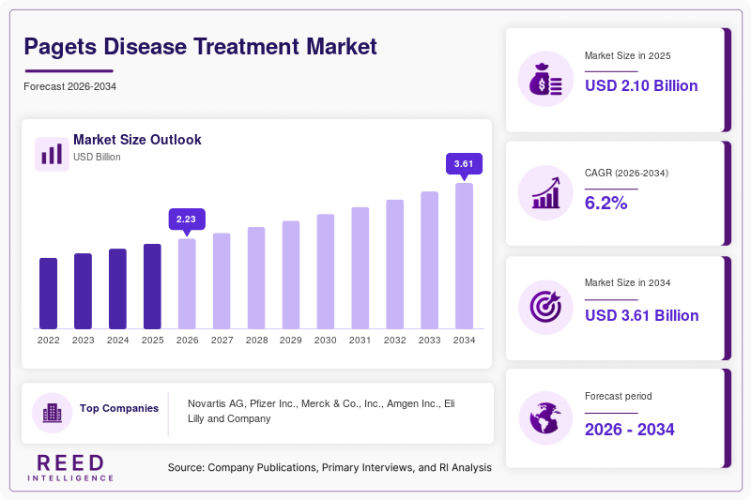
Task: Select the 2031 bar in the chart
Action: [360, 268]
